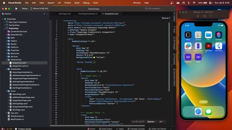The image size is (232, 130).
Task: Click the DarkColor swatch in the code
Action: pos(103,85)
